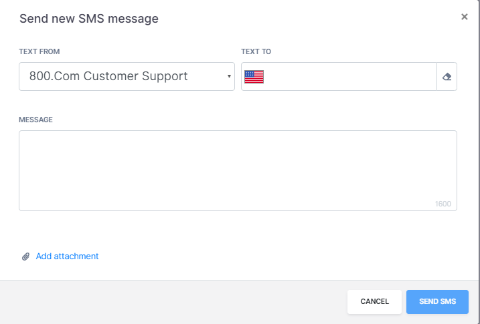The image size is (480, 324).
Task: Click the gray footer area left of CANCEL
Action: coord(171,302)
